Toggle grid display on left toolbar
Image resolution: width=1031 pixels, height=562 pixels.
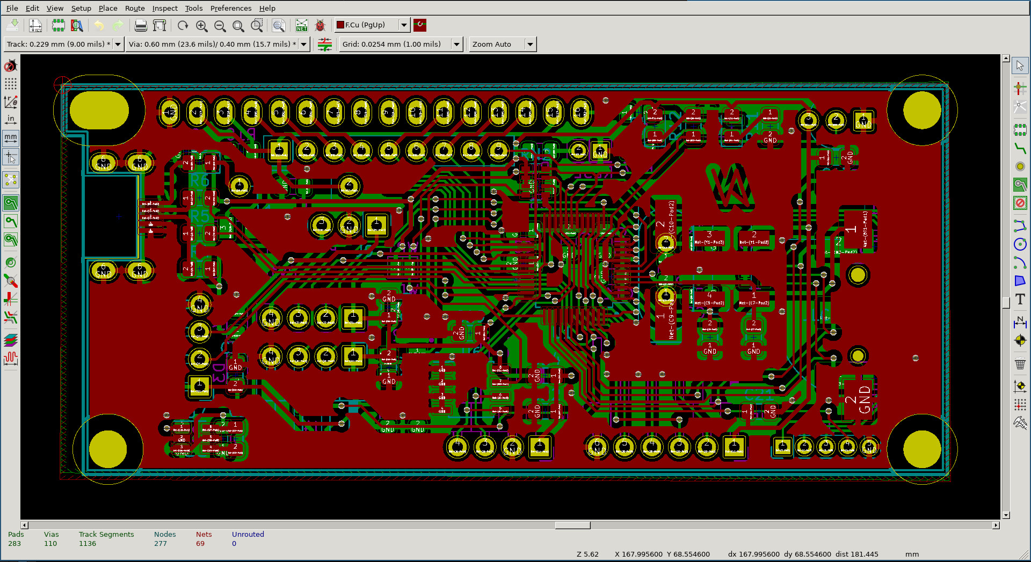(11, 84)
